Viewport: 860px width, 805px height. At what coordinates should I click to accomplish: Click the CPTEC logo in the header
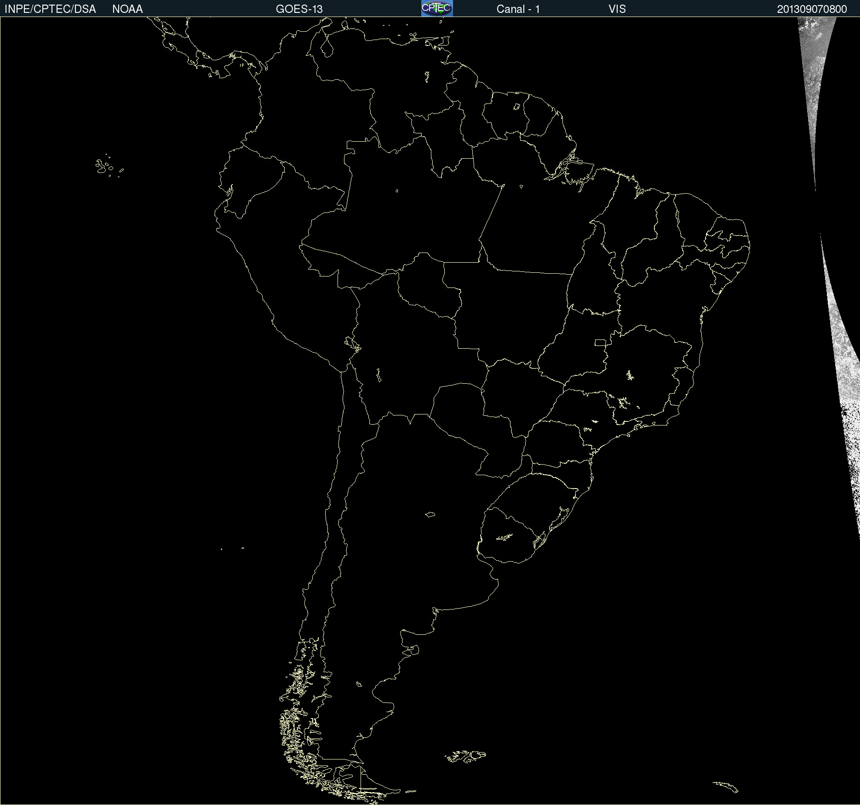(x=437, y=8)
